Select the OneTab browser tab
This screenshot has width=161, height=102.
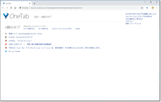pyautogui.click(x=15, y=3)
